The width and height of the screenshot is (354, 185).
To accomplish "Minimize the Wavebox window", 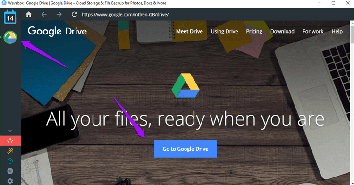I will coord(319,3).
